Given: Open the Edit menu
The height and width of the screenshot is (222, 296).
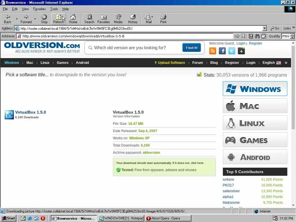Looking at the screenshot, I should pyautogui.click(x=15, y=9).
